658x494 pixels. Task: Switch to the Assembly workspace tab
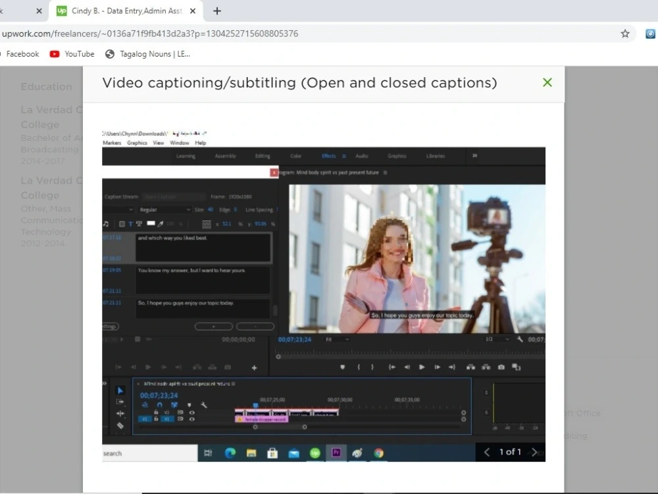coord(225,156)
